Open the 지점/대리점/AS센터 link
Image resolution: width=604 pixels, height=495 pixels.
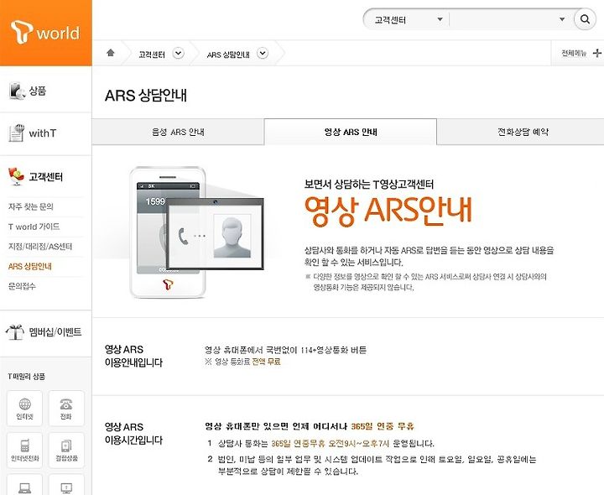tap(40, 247)
